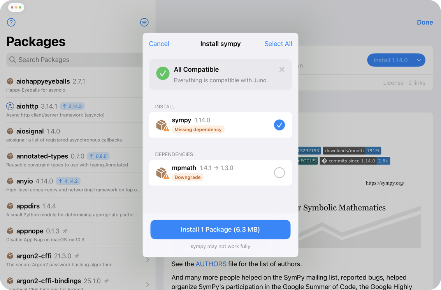Click the Missing dependency label

coord(198,129)
